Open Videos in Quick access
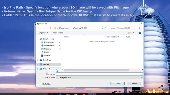This screenshot has height=95, width=170. coord(47,56)
